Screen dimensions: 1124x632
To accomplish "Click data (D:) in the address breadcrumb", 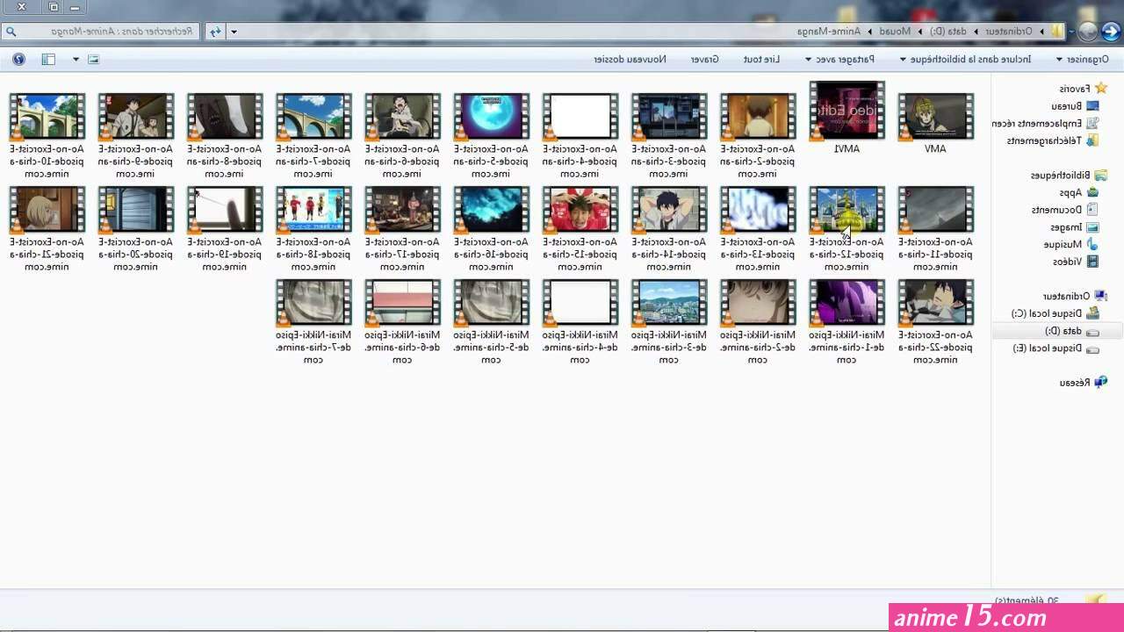I will (x=949, y=32).
